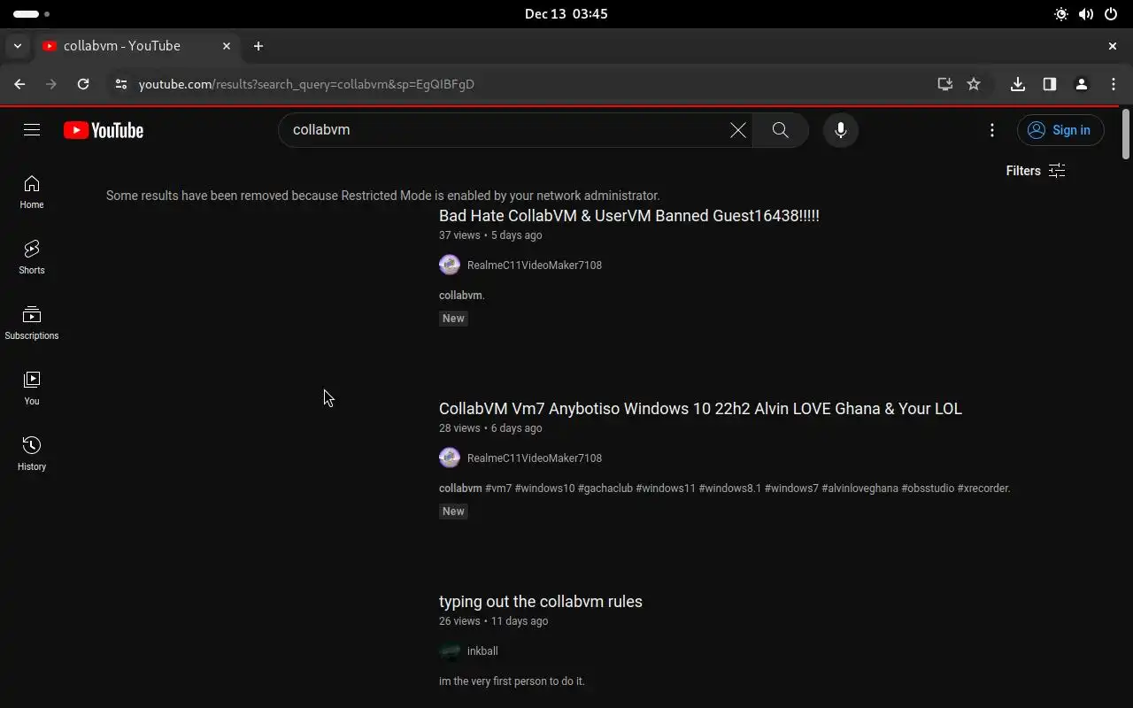
Task: Click the Restricted Mode notice text
Action: click(383, 196)
